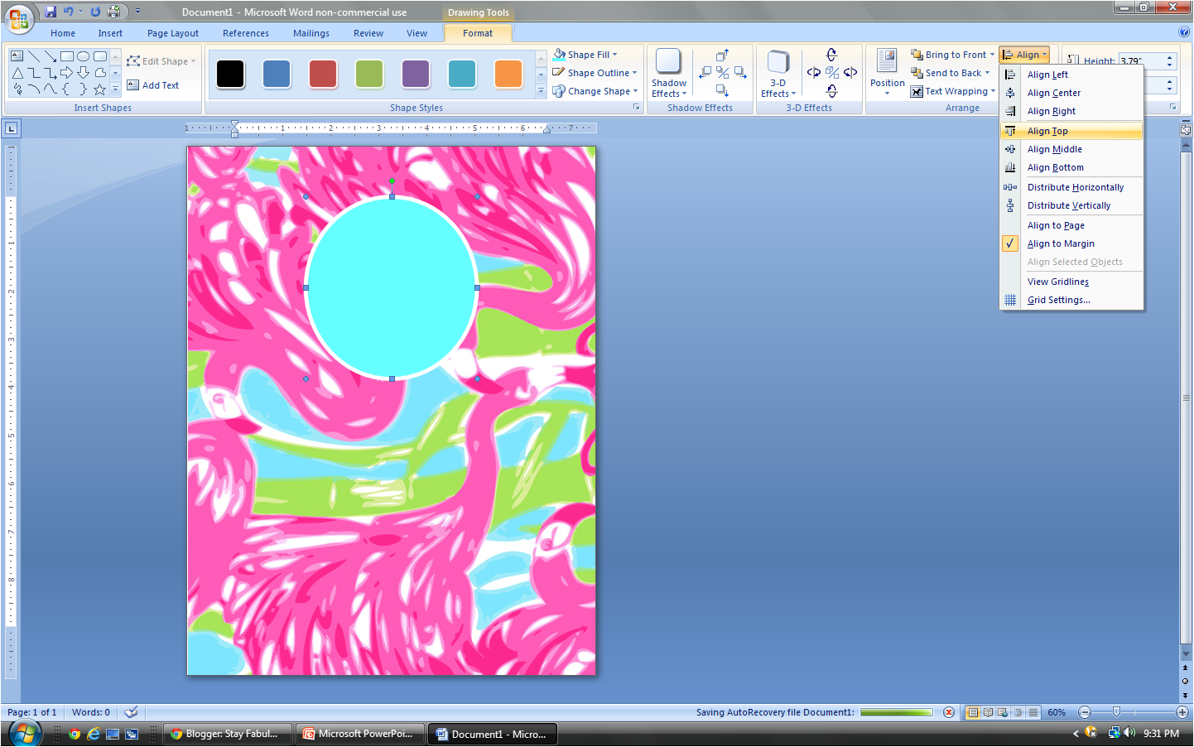Image resolution: width=1194 pixels, height=747 pixels.
Task: Customize Quick Access Toolbar dropdown arrow
Action: [x=137, y=12]
